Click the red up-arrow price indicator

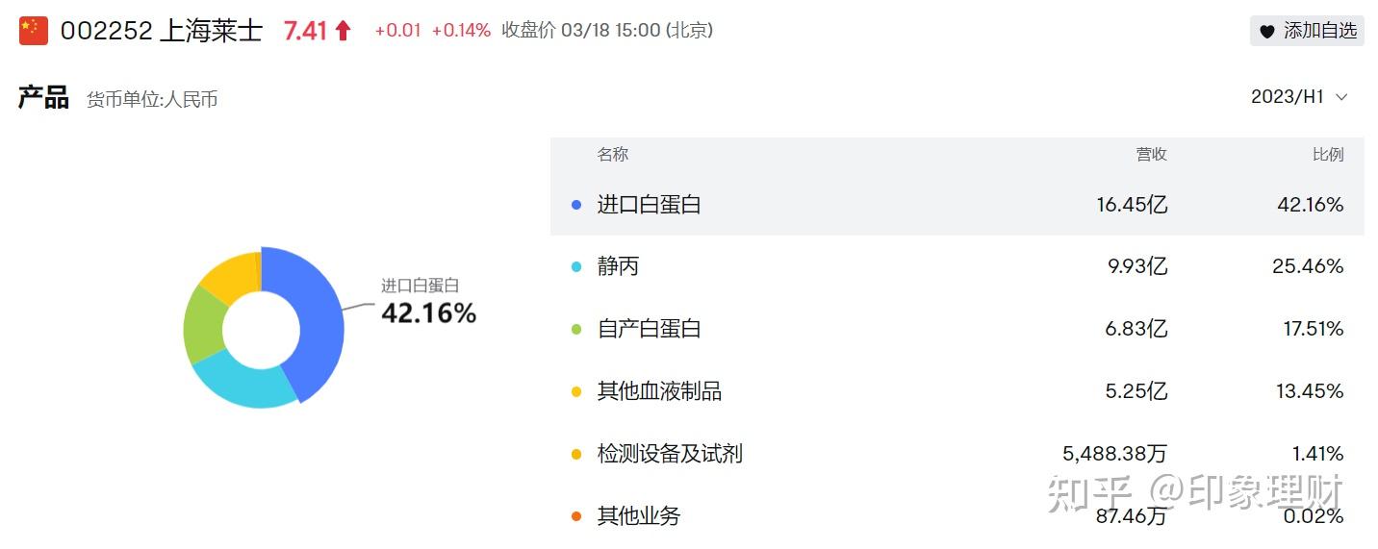343,31
